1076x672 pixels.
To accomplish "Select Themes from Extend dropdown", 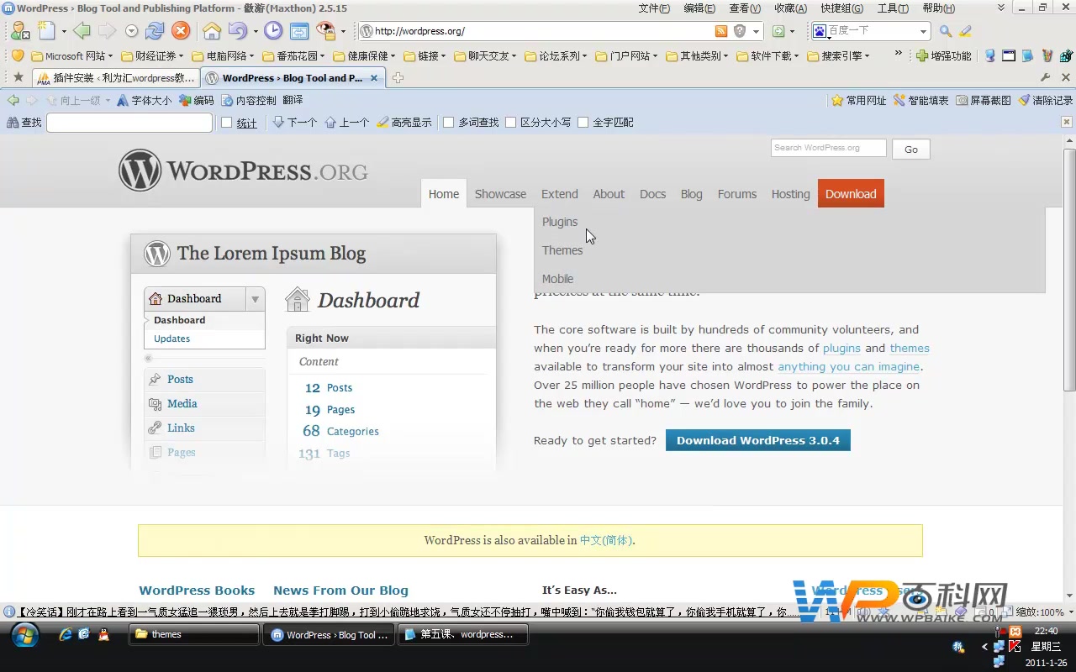I will (x=562, y=250).
